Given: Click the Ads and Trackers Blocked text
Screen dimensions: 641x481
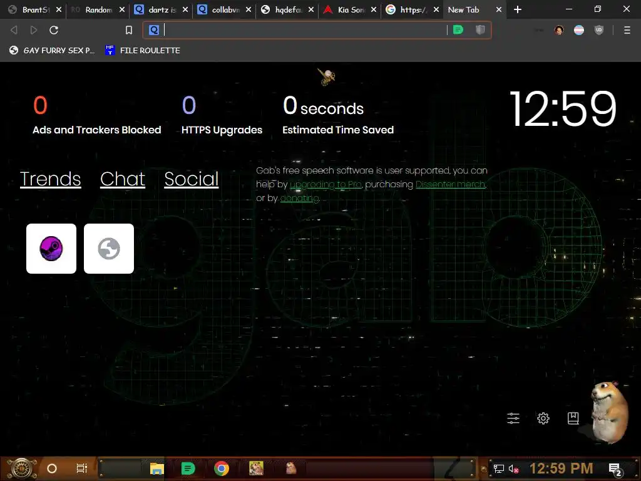Looking at the screenshot, I should 97,130.
